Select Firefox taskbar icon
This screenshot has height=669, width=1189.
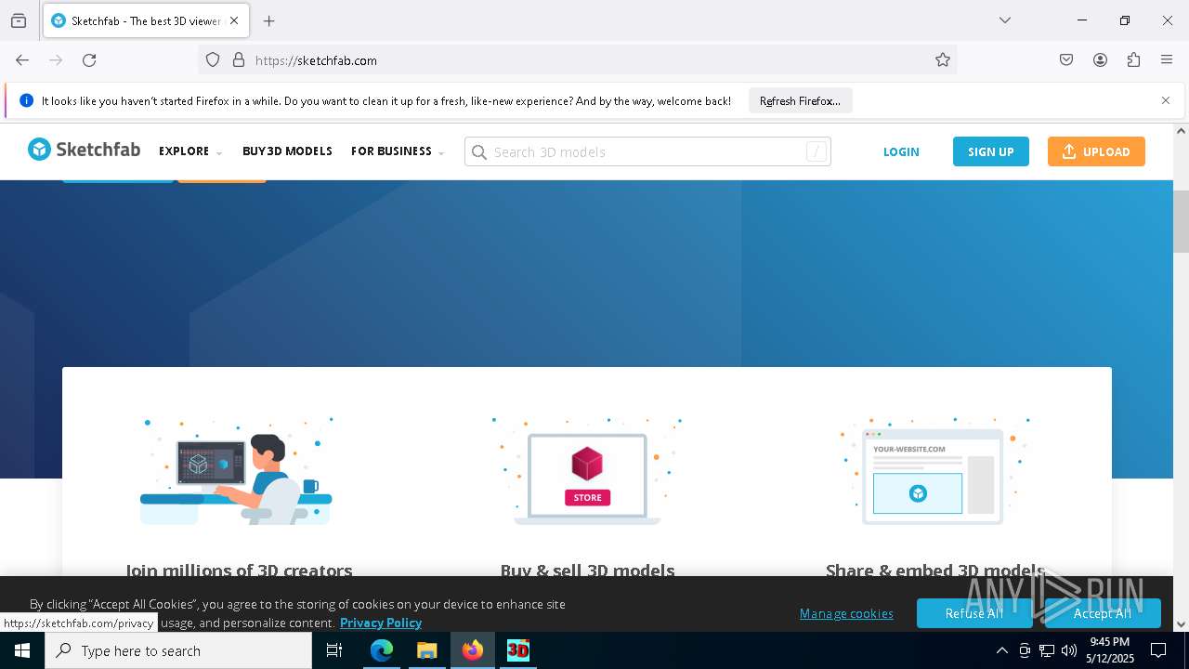(473, 650)
